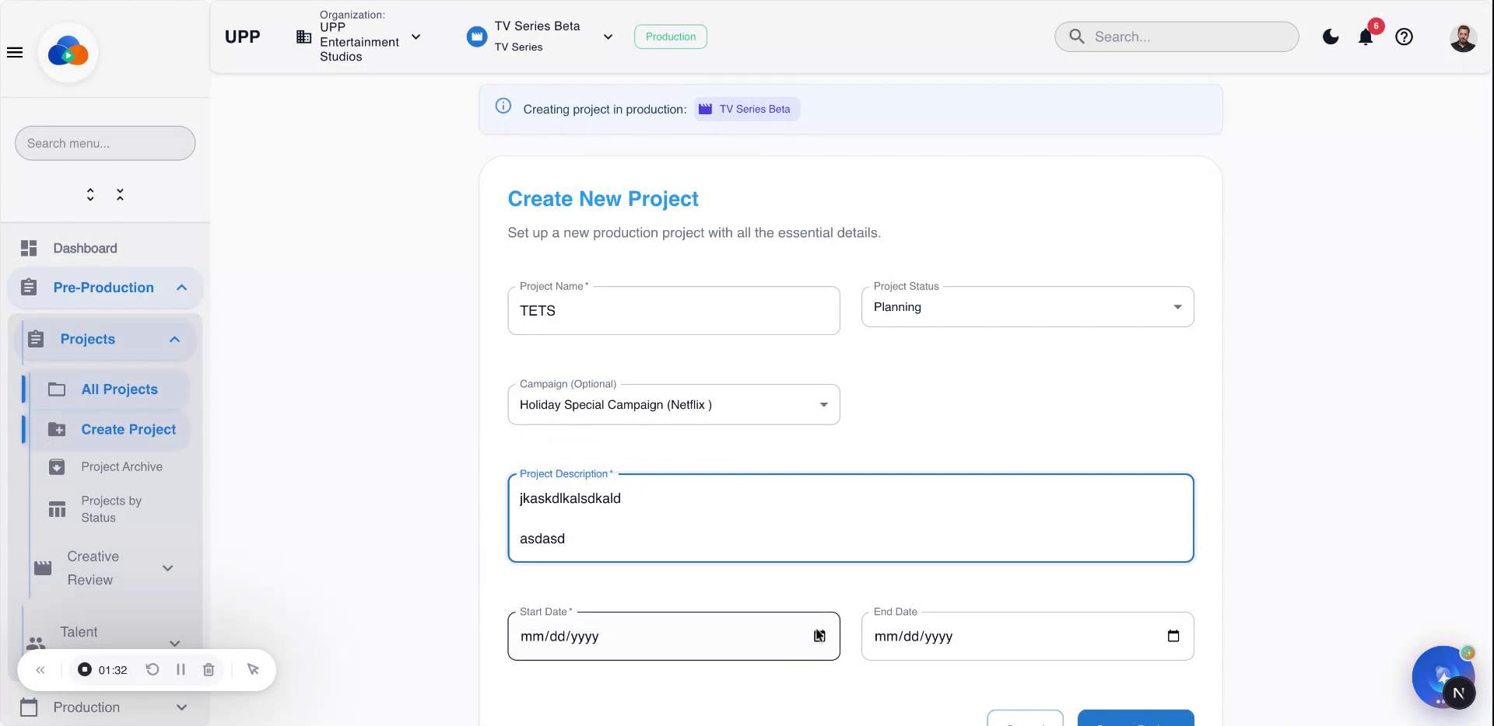Image resolution: width=1494 pixels, height=726 pixels.
Task: Toggle dark mode with the moon icon
Action: coord(1331,37)
